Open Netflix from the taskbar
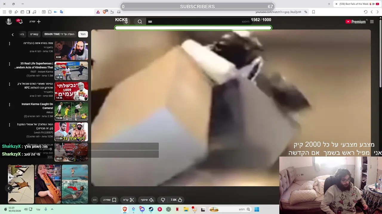The width and height of the screenshot is (382, 214). coord(177,209)
